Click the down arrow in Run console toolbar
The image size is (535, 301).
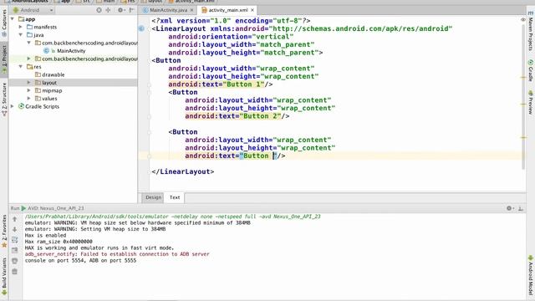[15, 229]
